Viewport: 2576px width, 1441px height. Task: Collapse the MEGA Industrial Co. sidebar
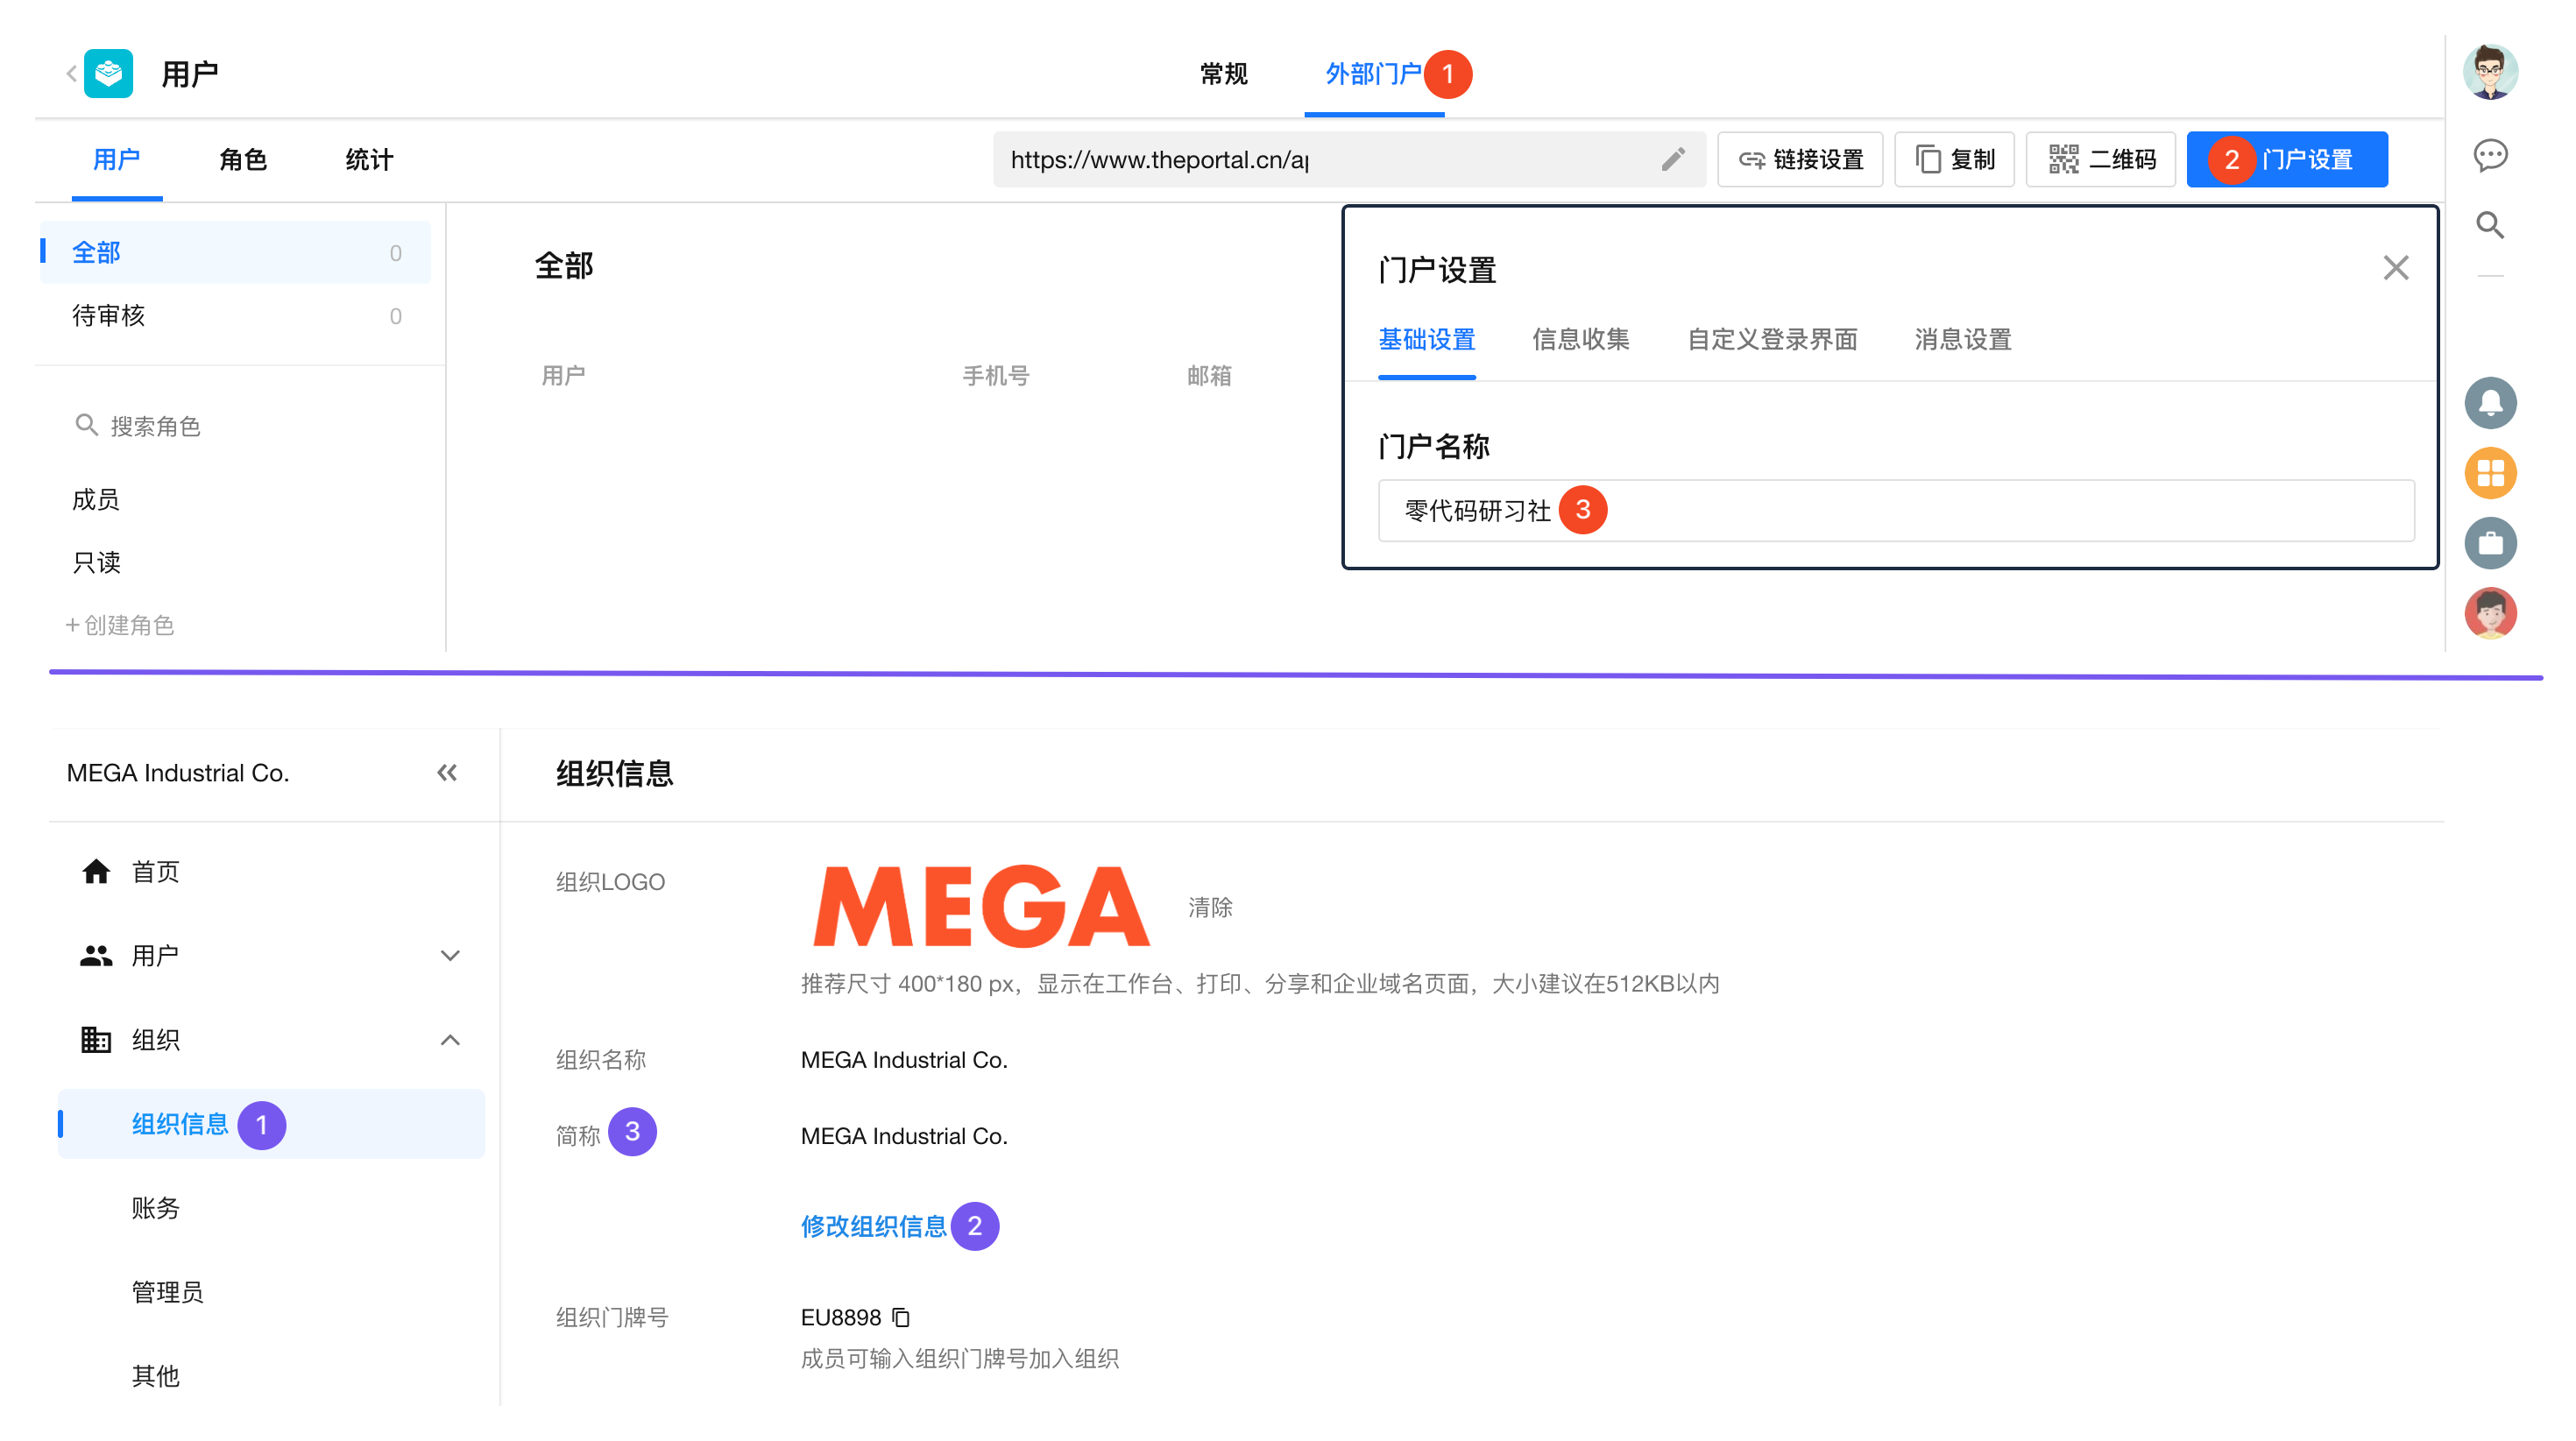446,773
